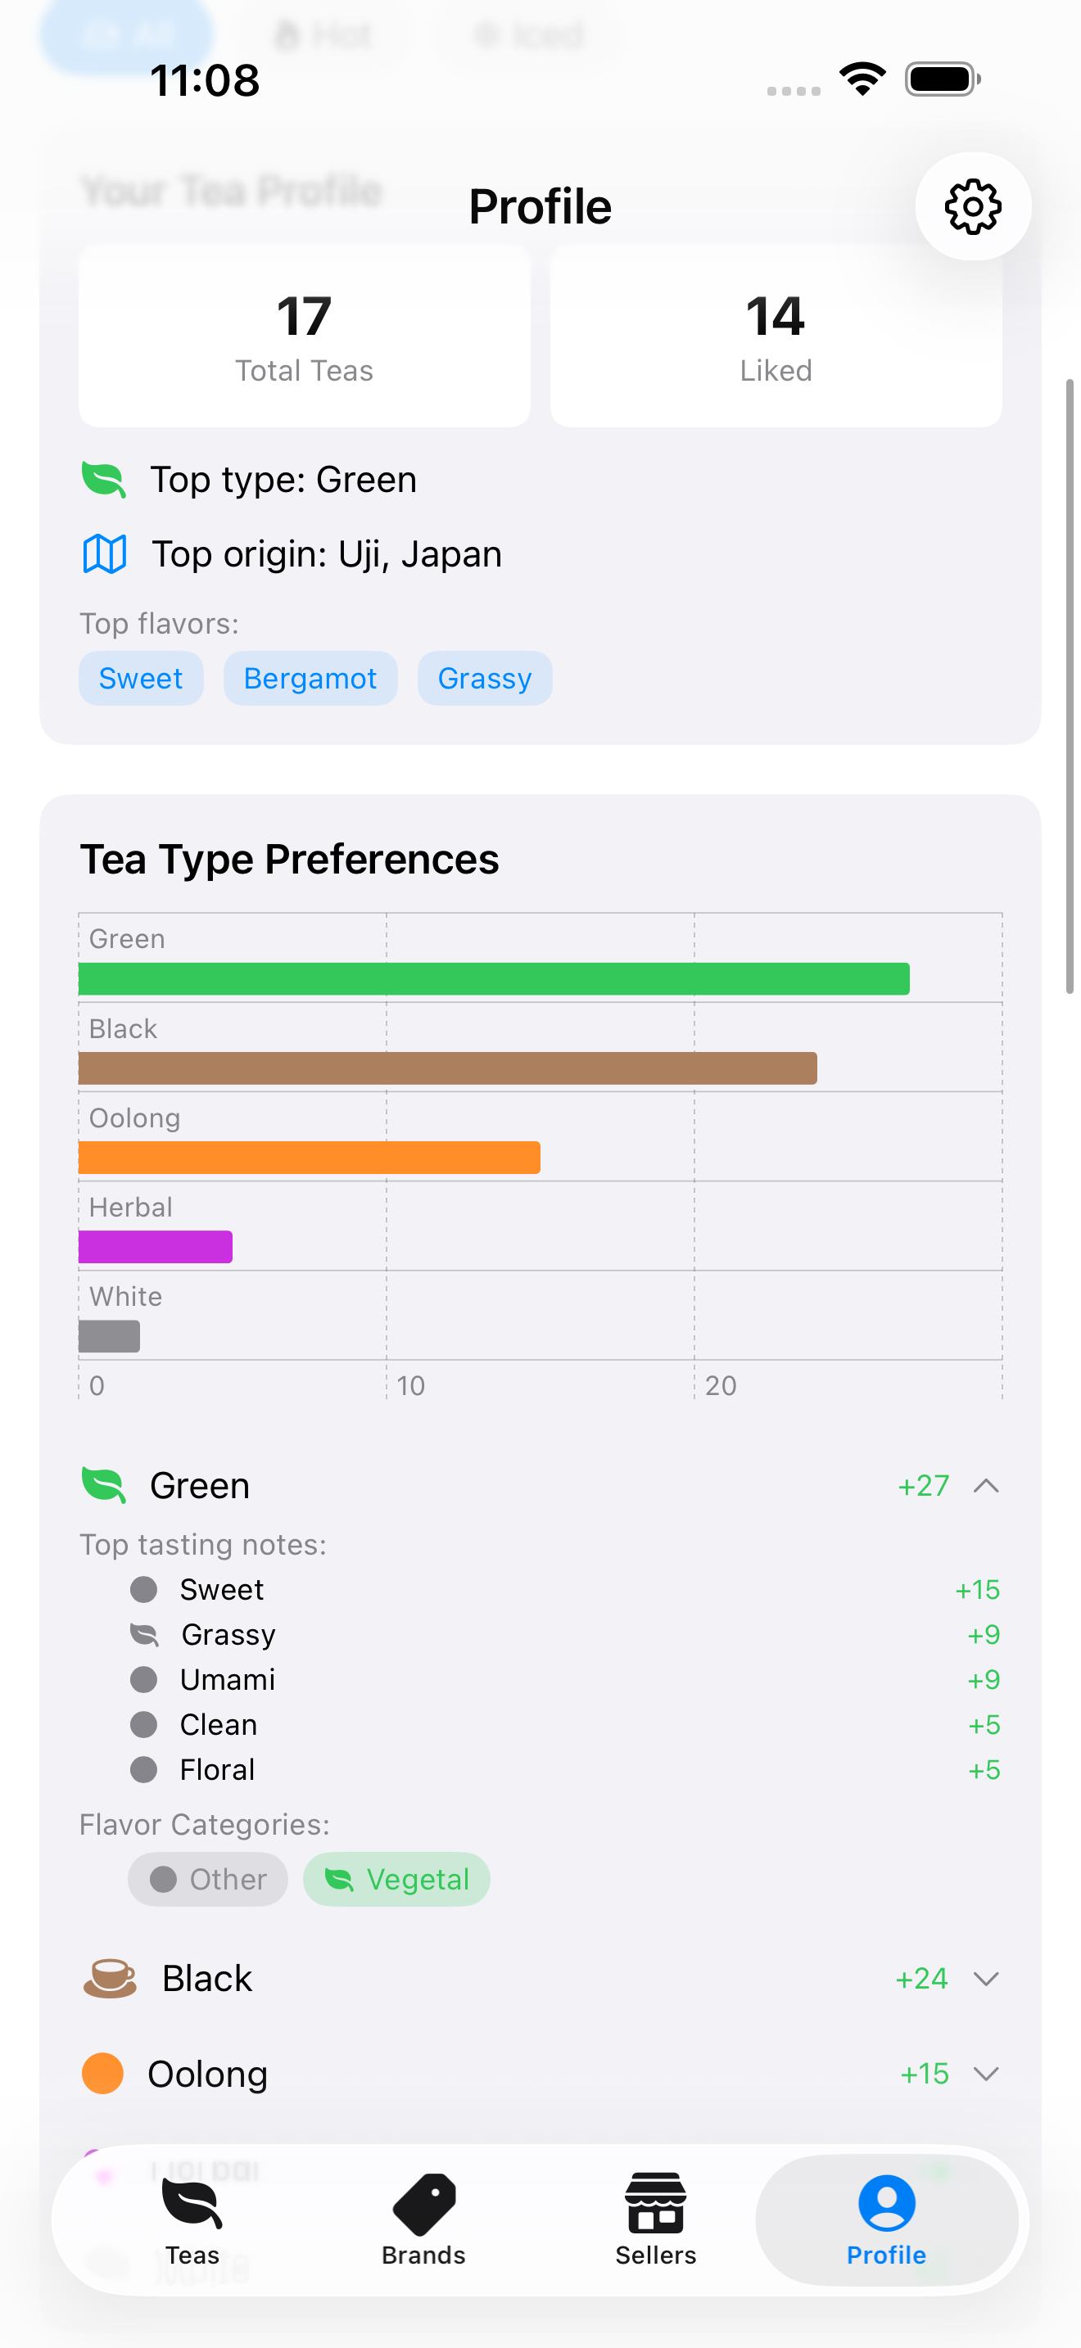Image resolution: width=1081 pixels, height=2348 pixels.
Task: Click the green leaf icon next to Top type
Action: tap(103, 479)
